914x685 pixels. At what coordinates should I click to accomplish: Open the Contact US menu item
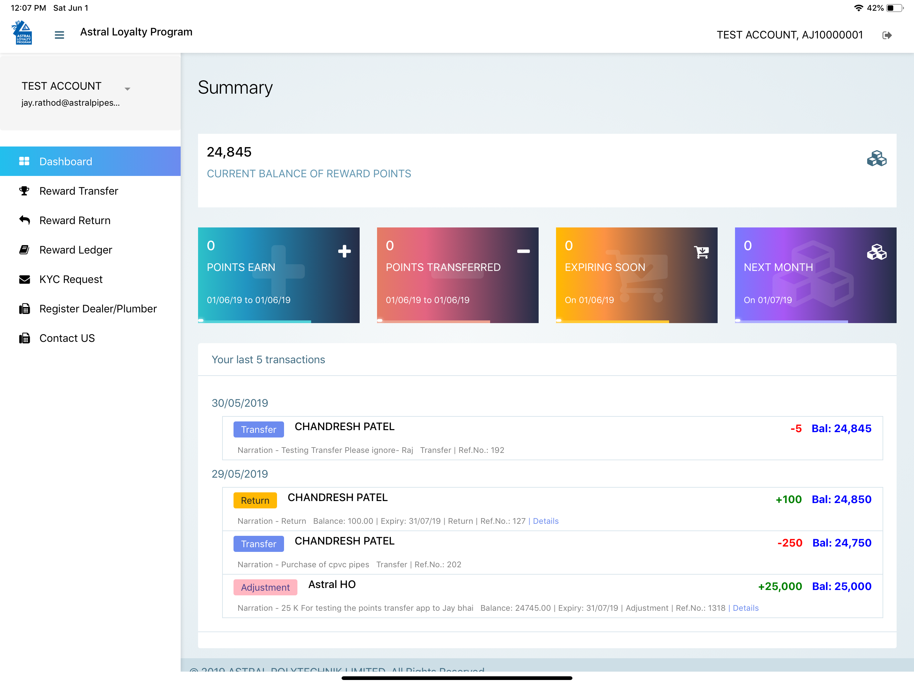(90, 338)
